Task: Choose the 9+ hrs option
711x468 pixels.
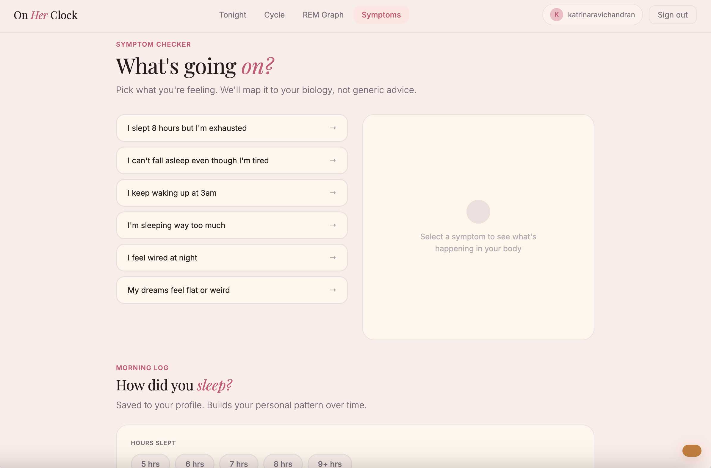Action: tap(330, 463)
